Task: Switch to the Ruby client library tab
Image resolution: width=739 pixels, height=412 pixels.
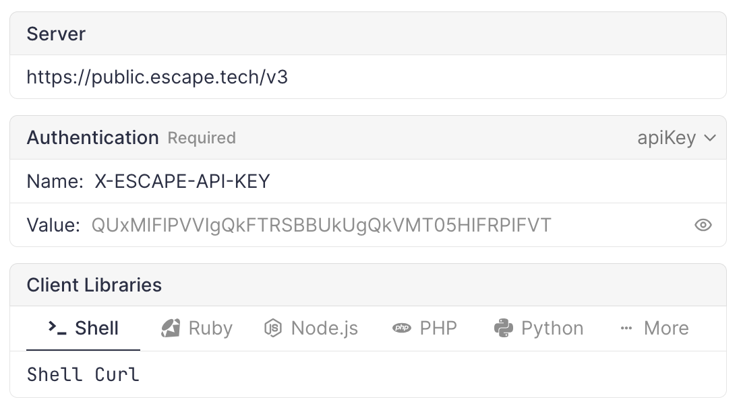Action: 196,328
